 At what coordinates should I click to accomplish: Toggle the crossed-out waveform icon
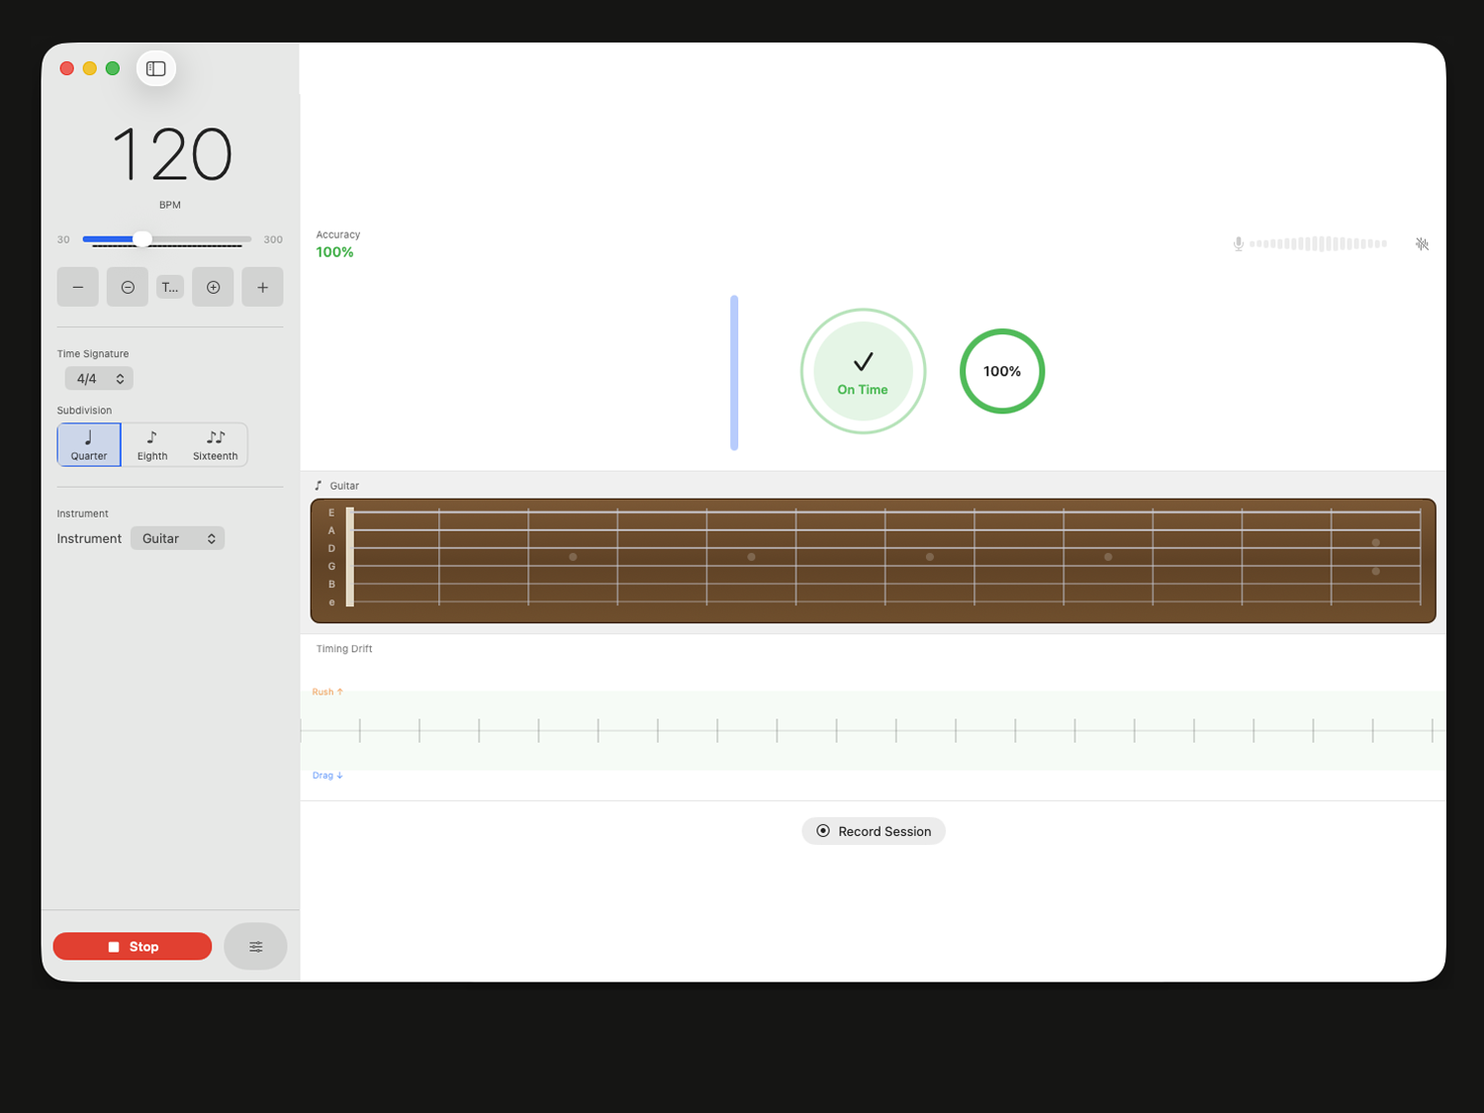click(x=1422, y=243)
